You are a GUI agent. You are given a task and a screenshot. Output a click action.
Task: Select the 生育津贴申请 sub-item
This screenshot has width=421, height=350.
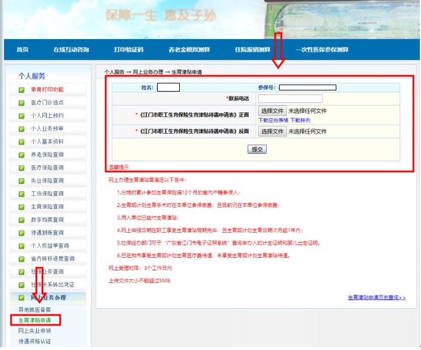[34, 320]
